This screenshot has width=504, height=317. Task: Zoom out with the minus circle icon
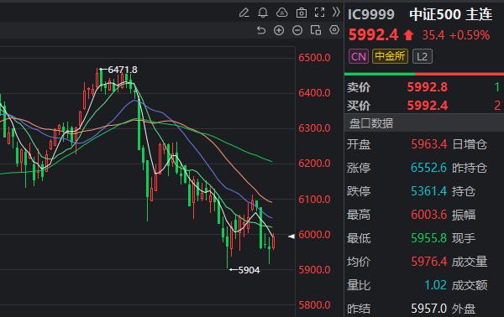[297, 30]
